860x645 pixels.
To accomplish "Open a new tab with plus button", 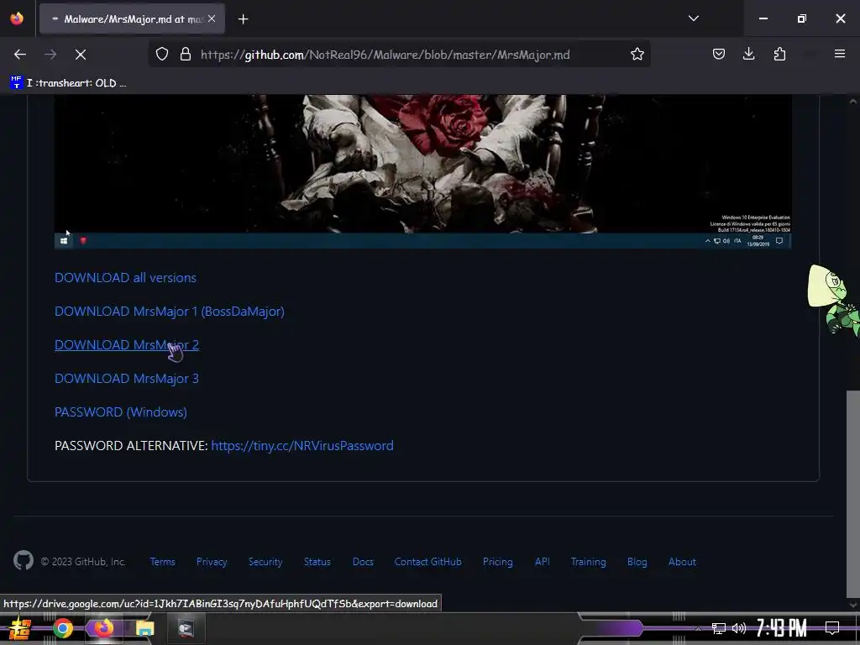I will 243,19.
